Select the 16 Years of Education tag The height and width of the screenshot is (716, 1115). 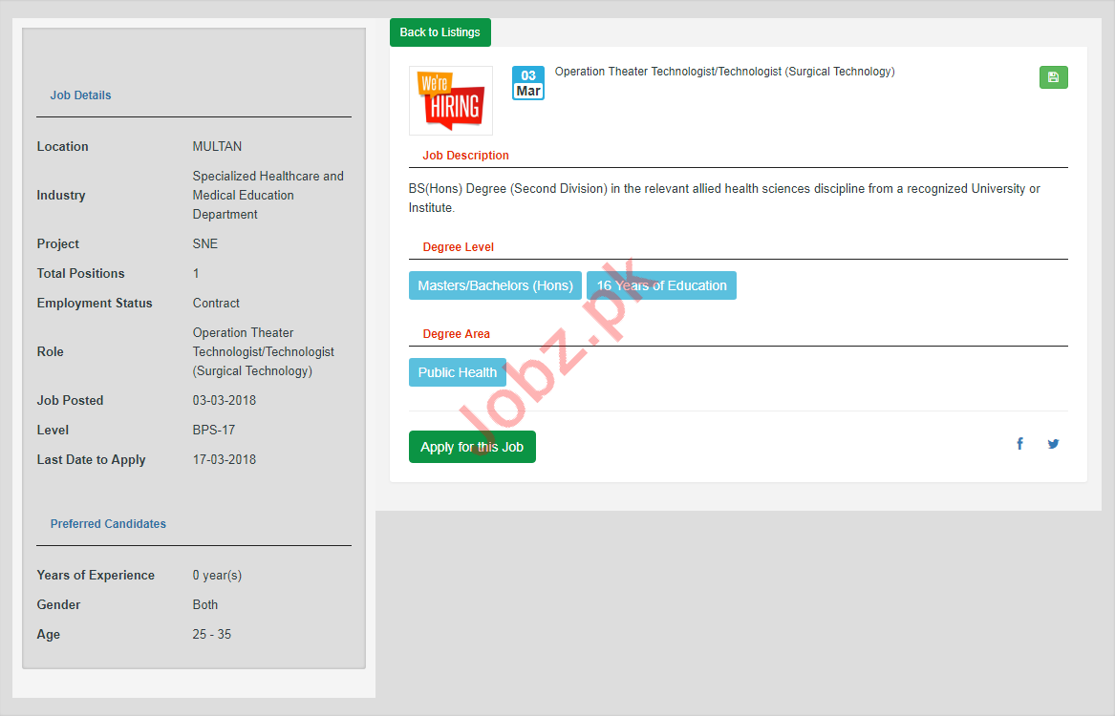pyautogui.click(x=661, y=285)
